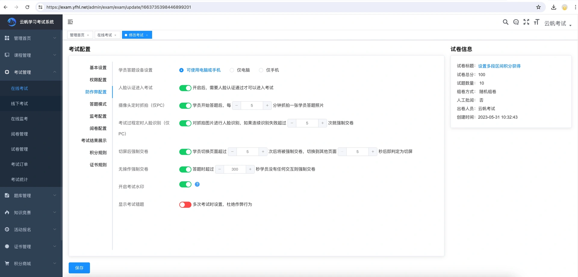Toggle 摄像头定时抓拍 switch
Image resolution: width=578 pixels, height=277 pixels.
click(x=185, y=106)
